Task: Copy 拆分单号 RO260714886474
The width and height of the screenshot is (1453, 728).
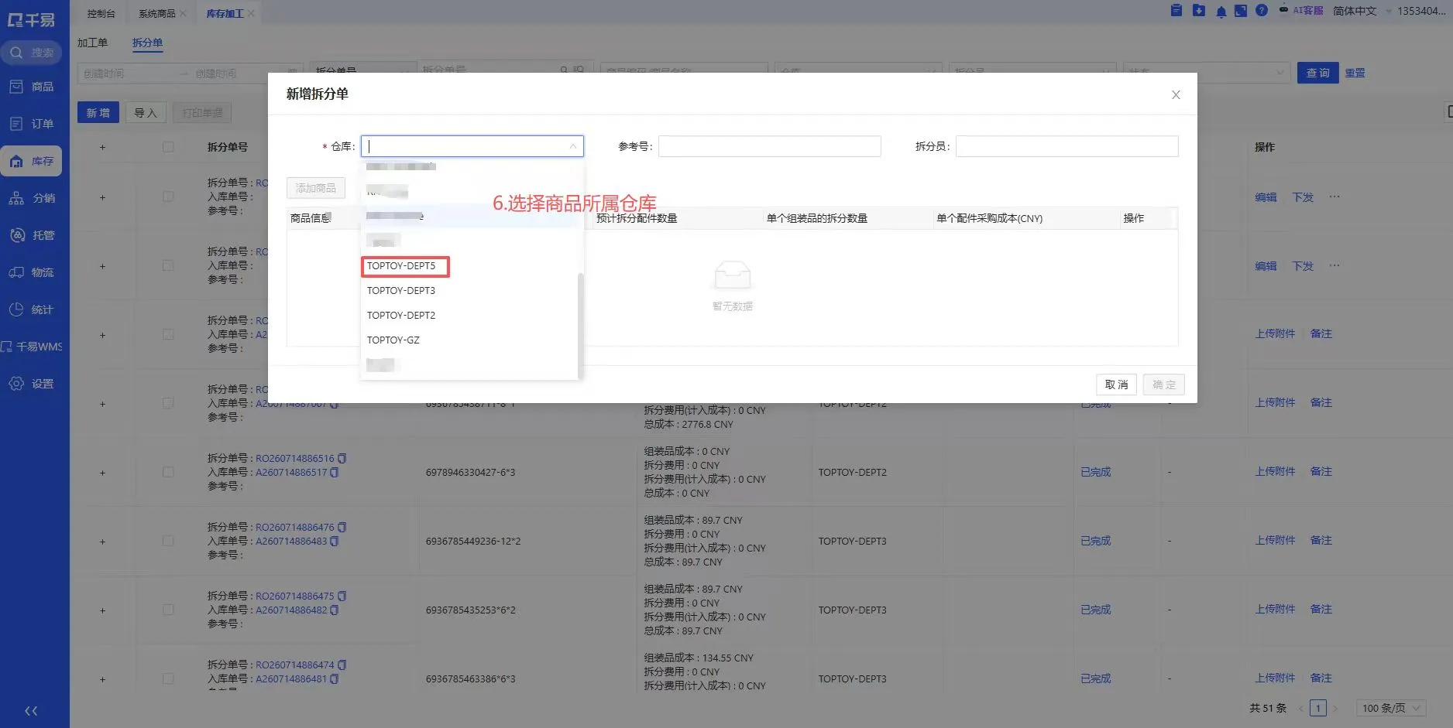Action: pos(342,665)
